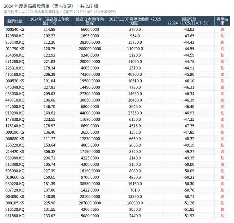Click the 2024 gain value 306.38

(49, 152)
